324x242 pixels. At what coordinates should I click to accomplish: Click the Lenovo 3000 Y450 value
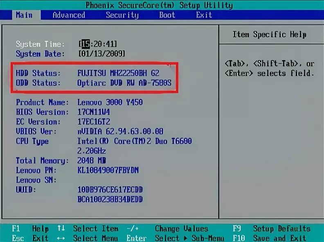(x=110, y=102)
